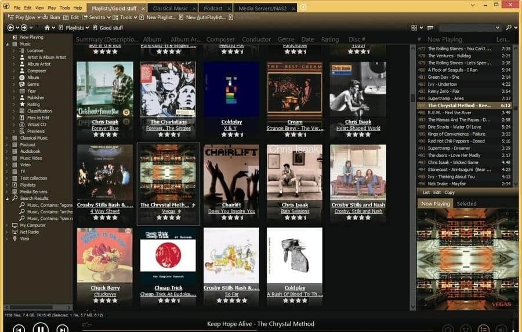Create a New AutoPlaylist from toolbar
This screenshot has width=522, height=332.
202,17
